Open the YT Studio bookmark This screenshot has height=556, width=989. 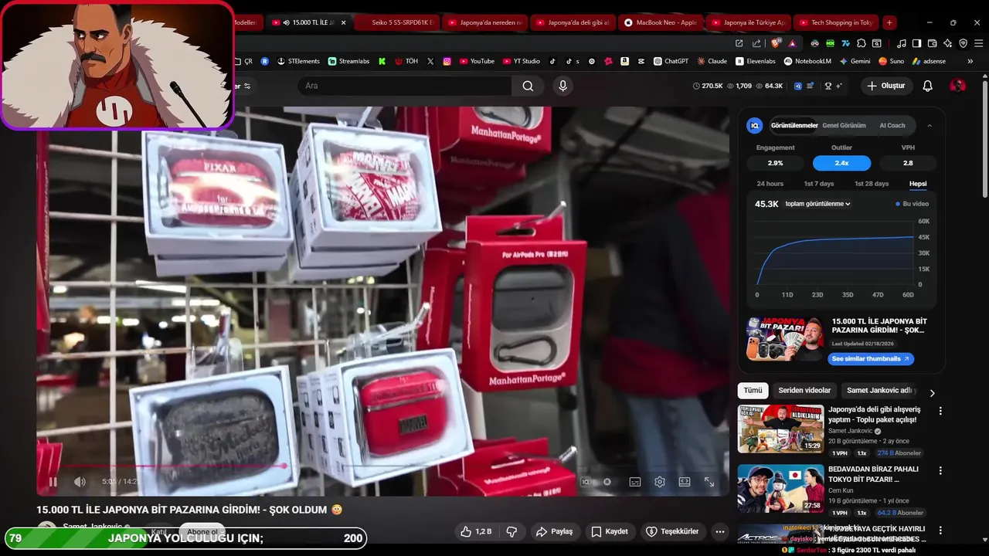point(521,61)
